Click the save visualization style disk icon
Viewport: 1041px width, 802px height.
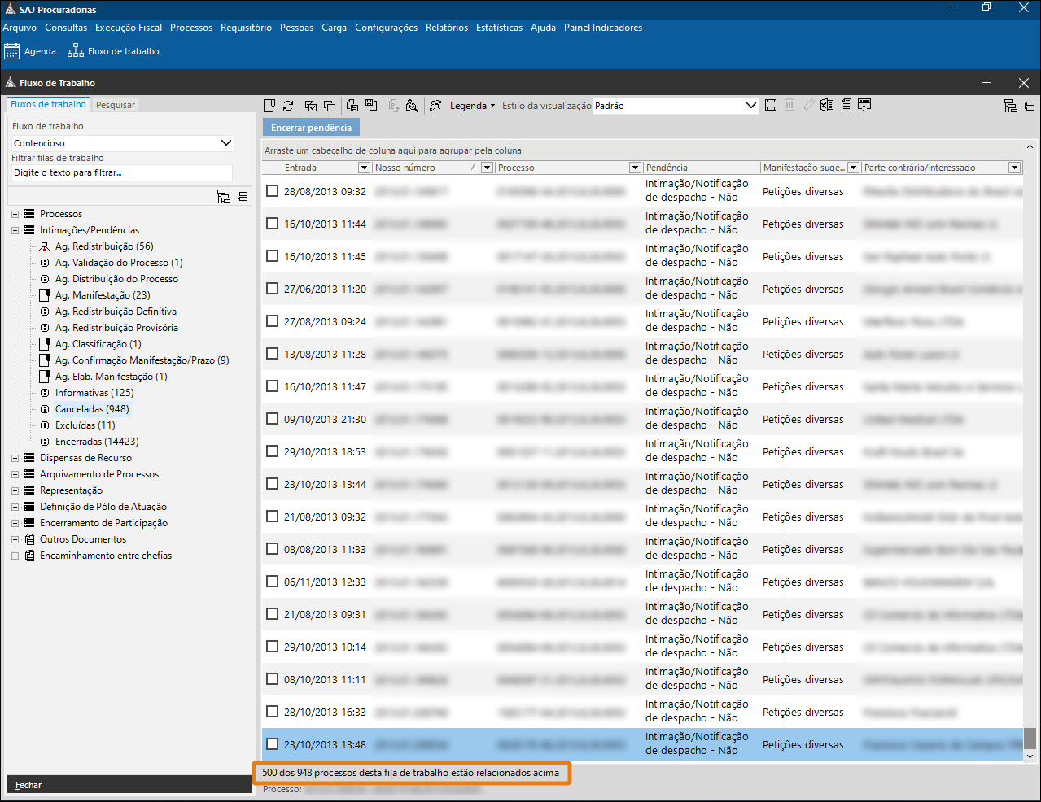click(771, 106)
